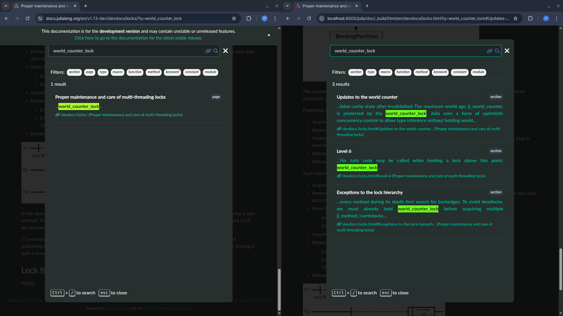Open Extensions icon in right browser toolbar
This screenshot has width=563, height=316.
530,18
